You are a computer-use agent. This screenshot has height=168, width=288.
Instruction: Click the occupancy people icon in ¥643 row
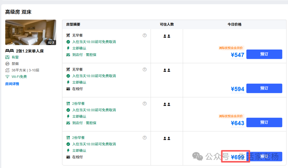click(x=167, y=104)
